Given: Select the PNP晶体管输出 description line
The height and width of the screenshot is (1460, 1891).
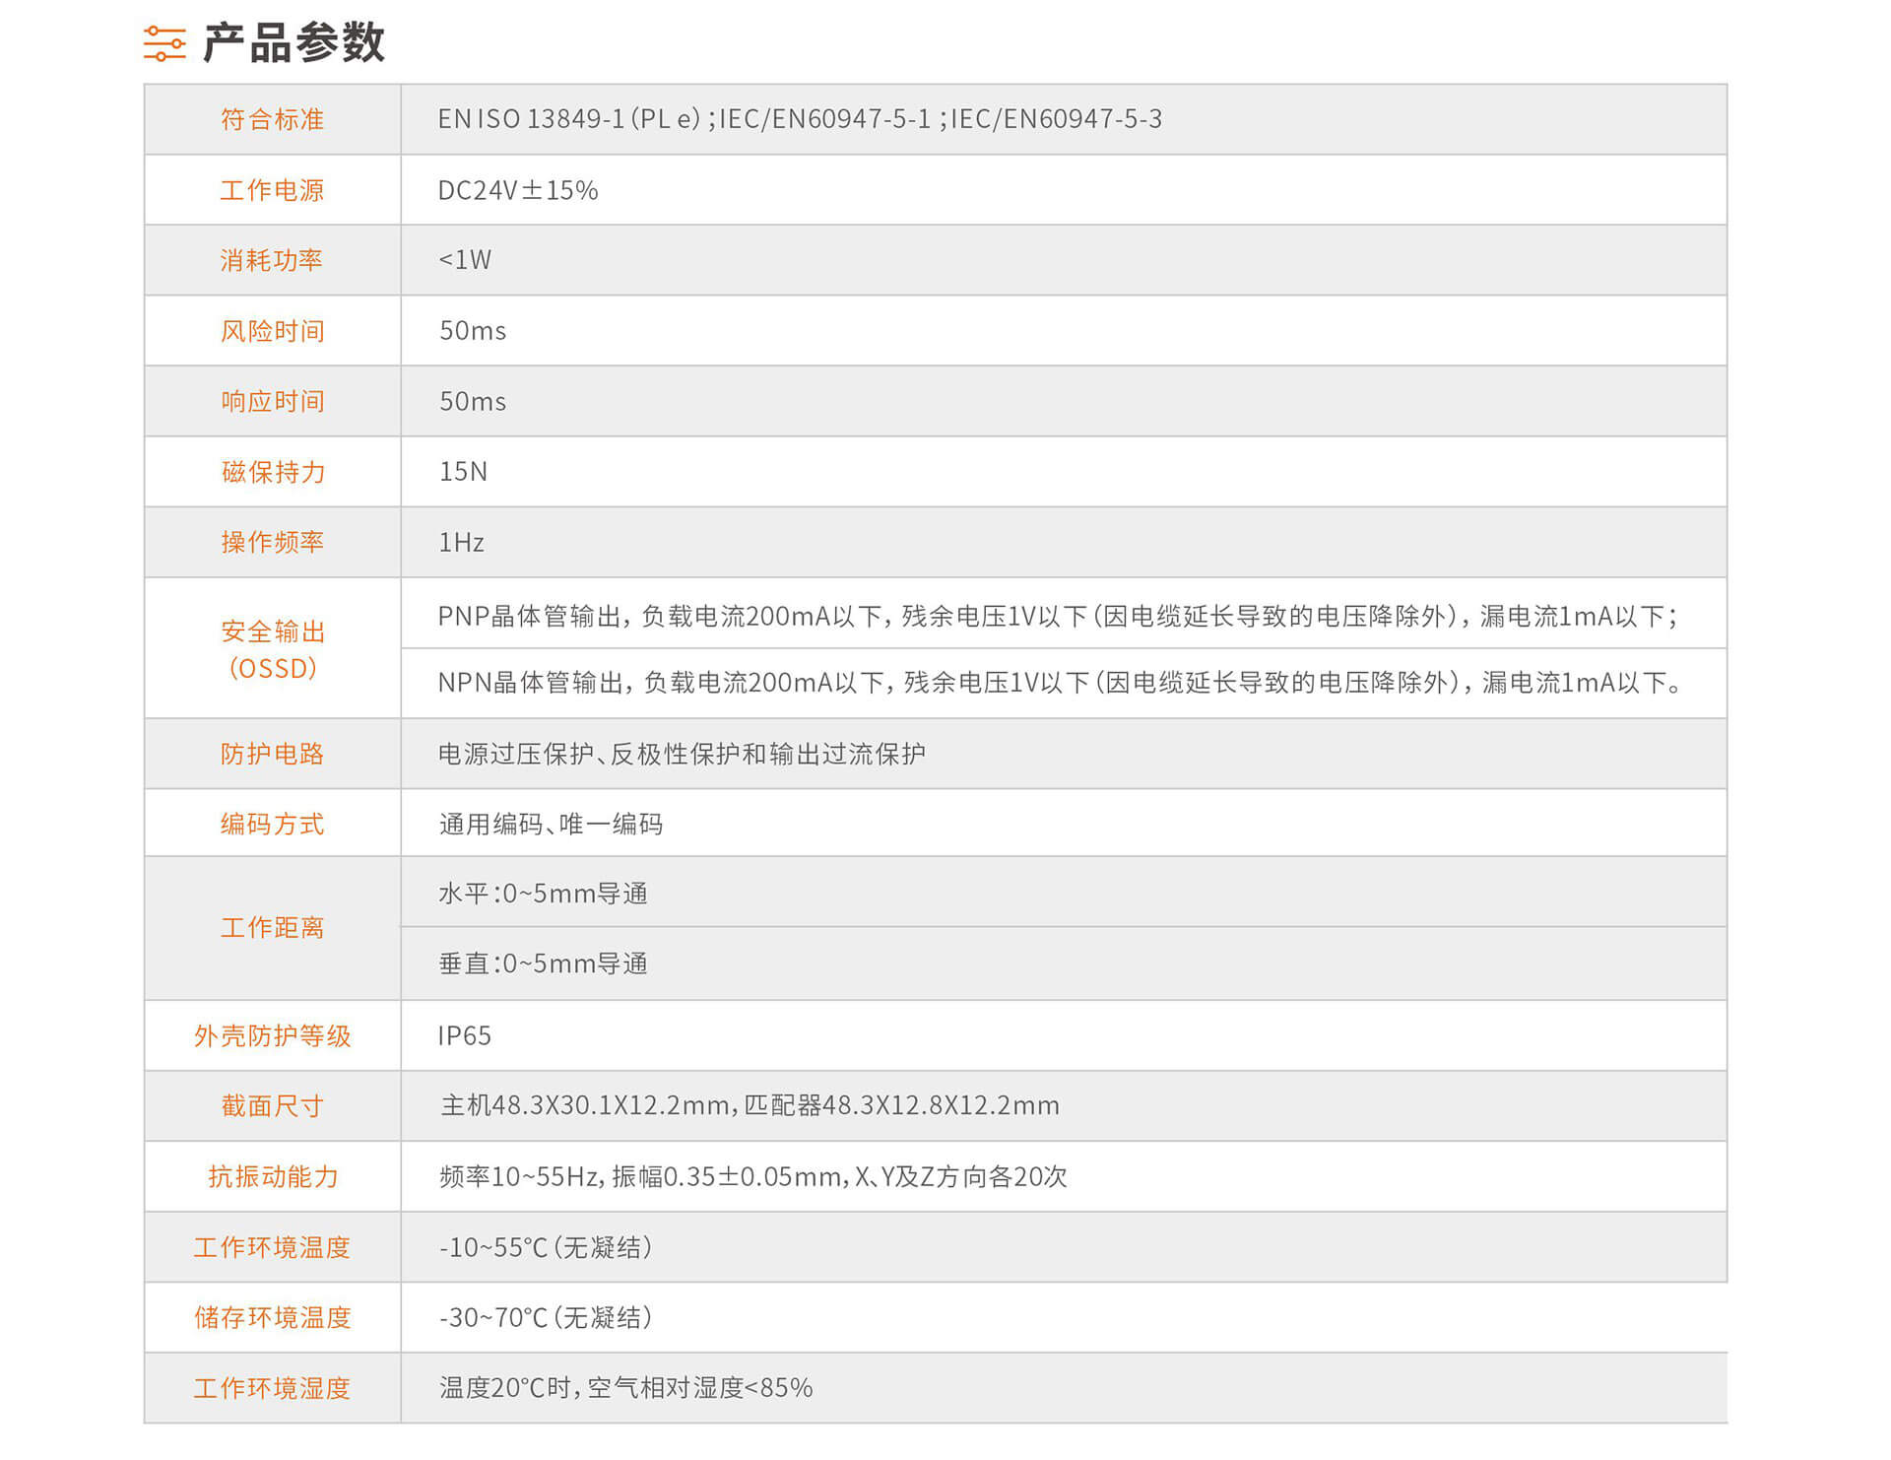Looking at the screenshot, I should (1057, 617).
